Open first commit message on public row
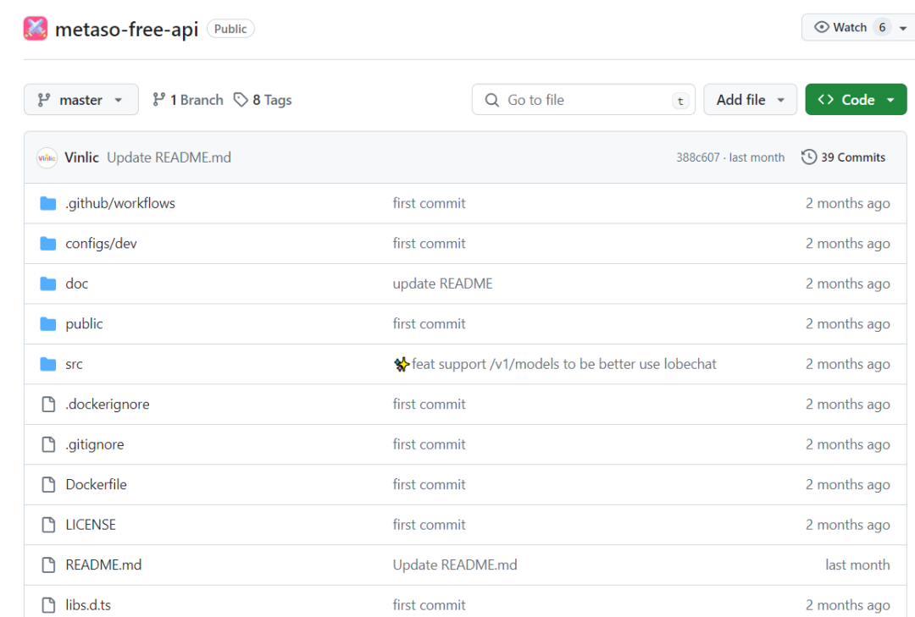 click(x=429, y=323)
